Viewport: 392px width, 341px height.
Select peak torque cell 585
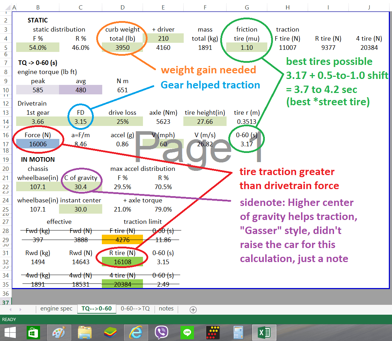38,90
